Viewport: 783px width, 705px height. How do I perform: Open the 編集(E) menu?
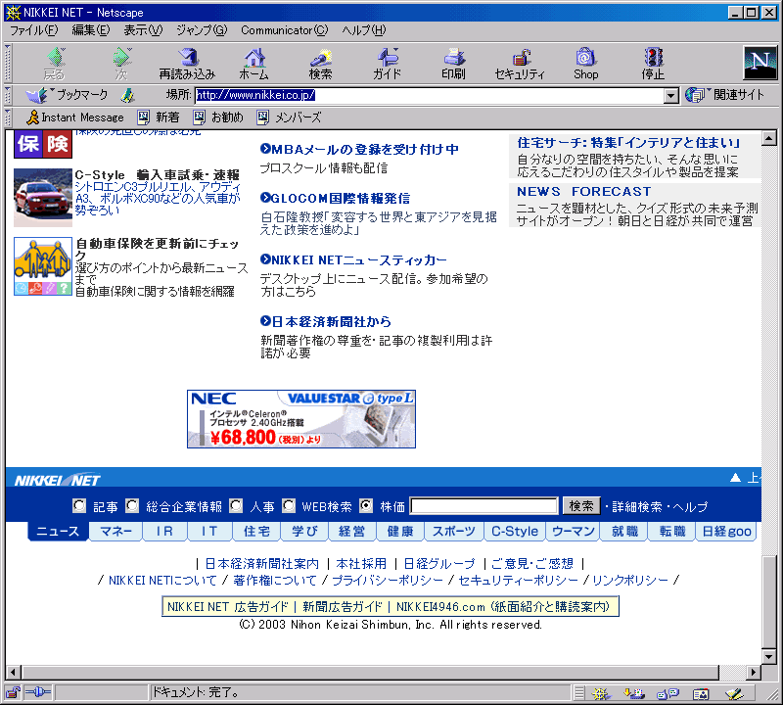coord(91,30)
